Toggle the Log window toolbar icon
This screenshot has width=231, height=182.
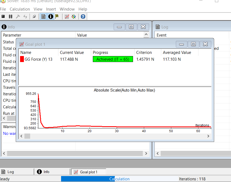click(43, 17)
